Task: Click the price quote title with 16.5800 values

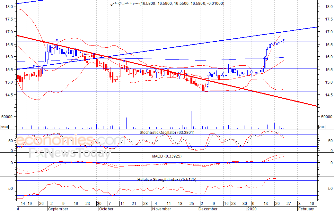Action: pyautogui.click(x=167, y=4)
